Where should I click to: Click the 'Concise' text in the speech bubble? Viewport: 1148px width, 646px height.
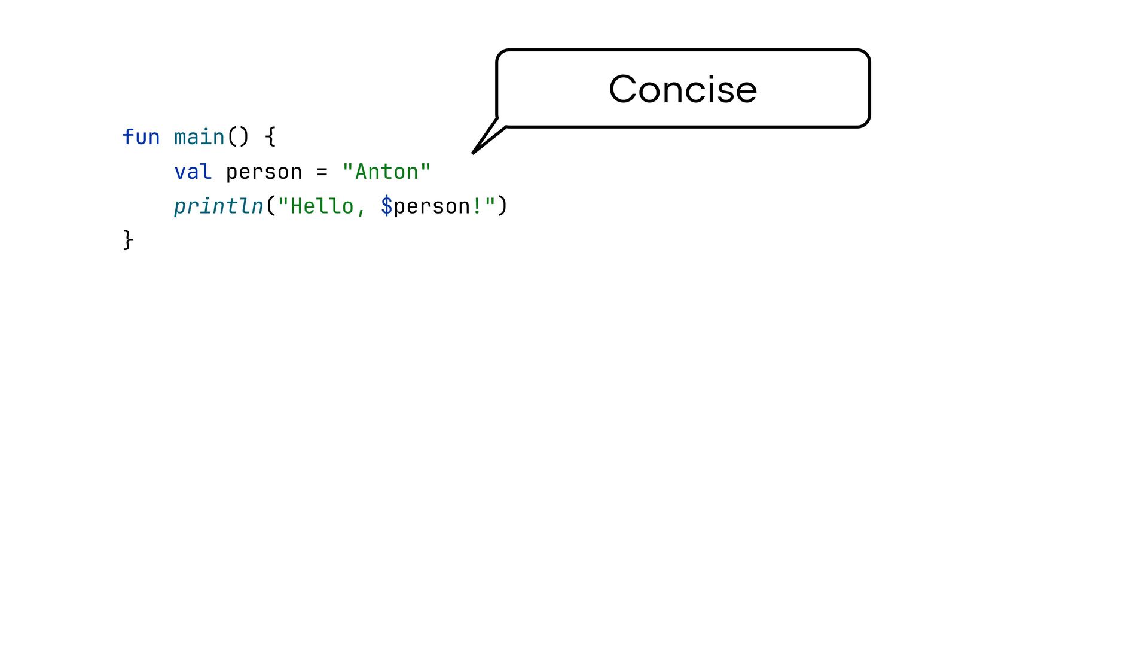[x=683, y=89]
